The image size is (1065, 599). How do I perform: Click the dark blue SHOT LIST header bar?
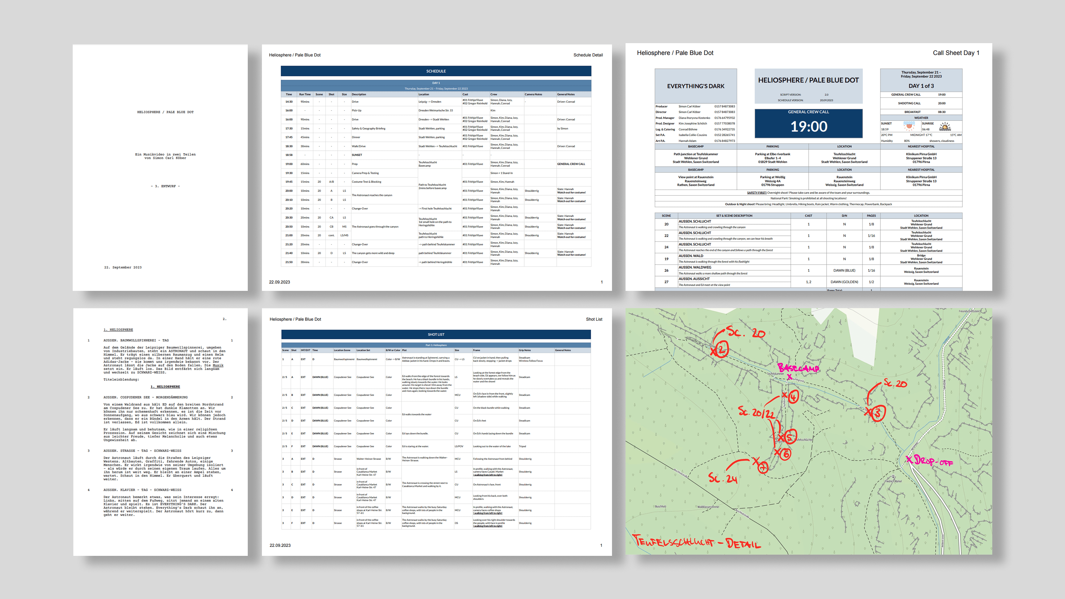(436, 334)
